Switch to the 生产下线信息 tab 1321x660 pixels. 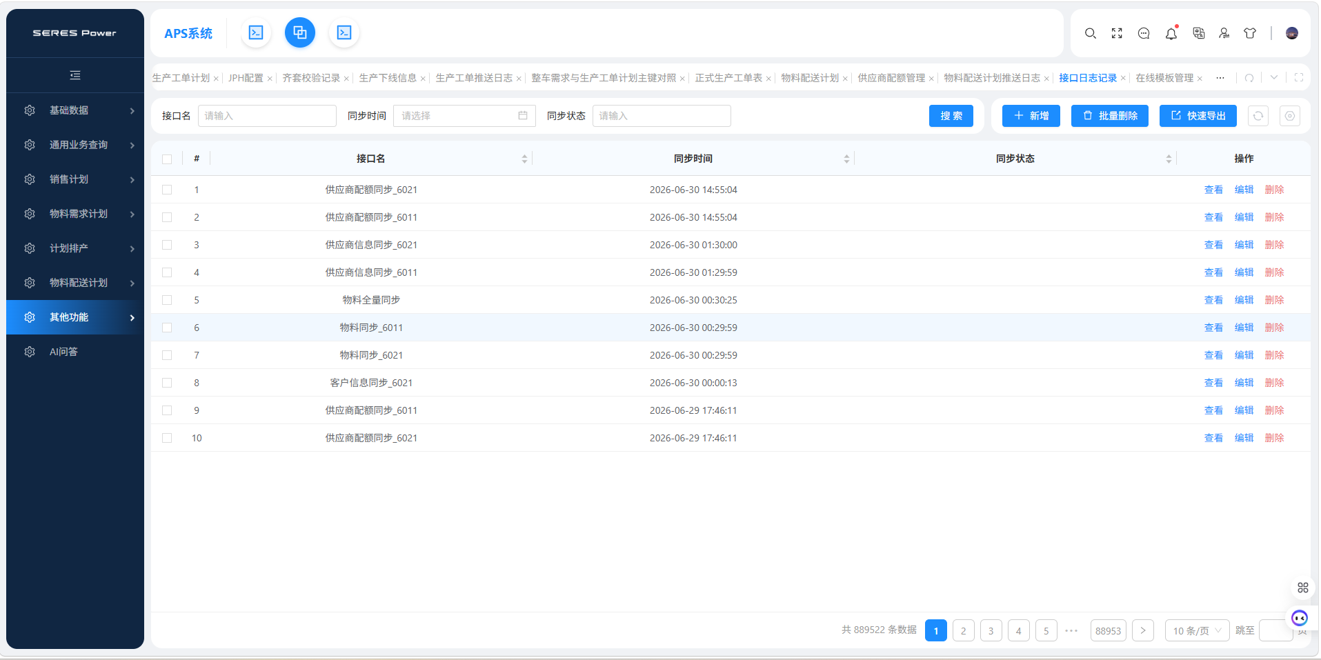388,78
